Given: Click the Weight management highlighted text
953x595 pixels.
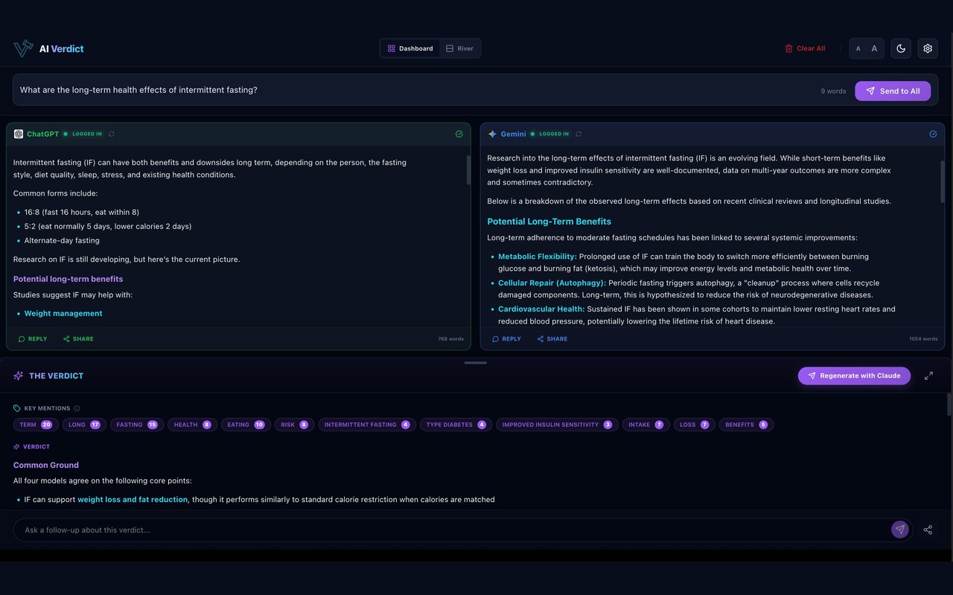Looking at the screenshot, I should click(63, 313).
